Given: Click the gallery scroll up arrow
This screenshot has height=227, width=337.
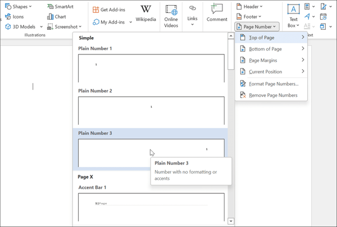Looking at the screenshot, I should click(231, 36).
